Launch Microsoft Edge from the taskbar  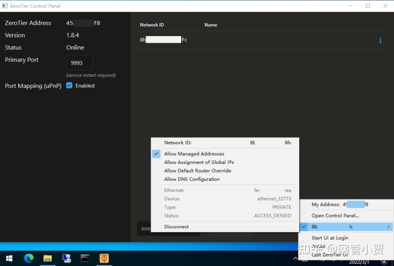28,258
